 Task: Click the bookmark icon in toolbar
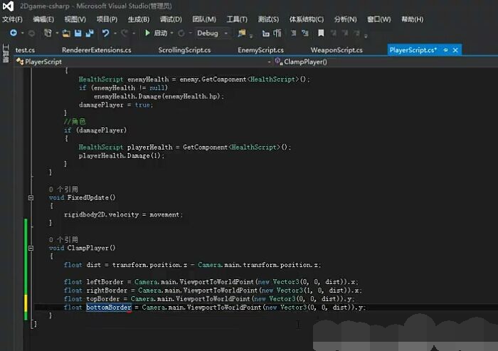tap(321, 33)
